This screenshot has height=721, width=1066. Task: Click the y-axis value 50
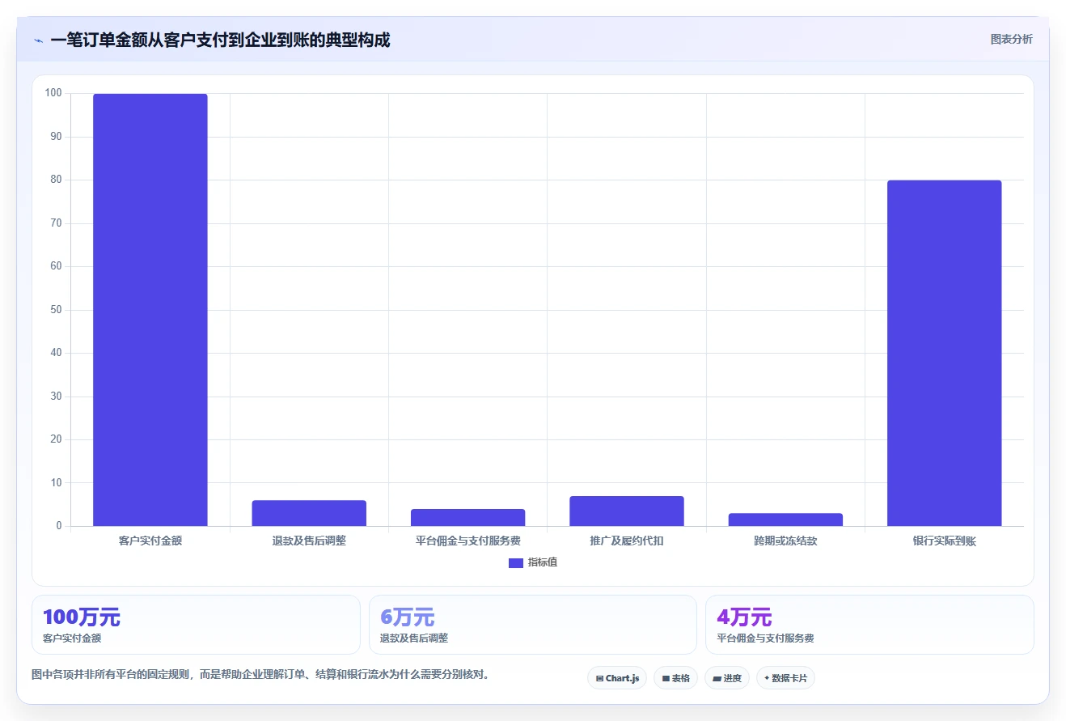click(56, 310)
